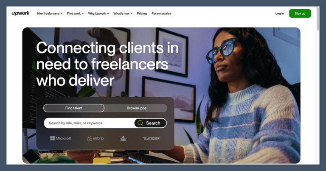Viewport: 326px width, 171px height.
Task: Switch to the Browse jobs option
Action: coord(136,108)
